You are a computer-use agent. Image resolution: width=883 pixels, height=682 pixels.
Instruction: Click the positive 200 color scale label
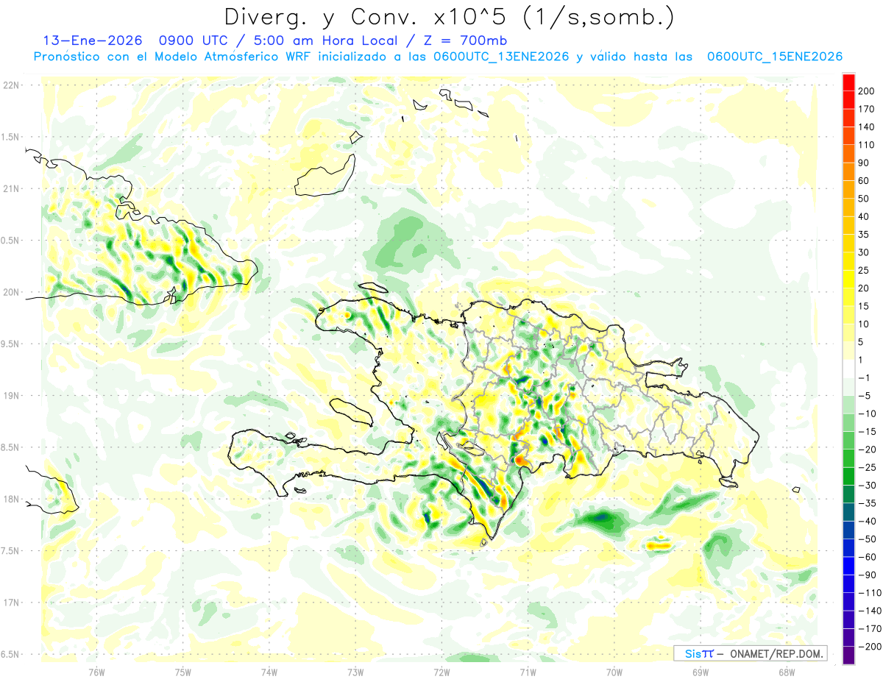pyautogui.click(x=867, y=91)
